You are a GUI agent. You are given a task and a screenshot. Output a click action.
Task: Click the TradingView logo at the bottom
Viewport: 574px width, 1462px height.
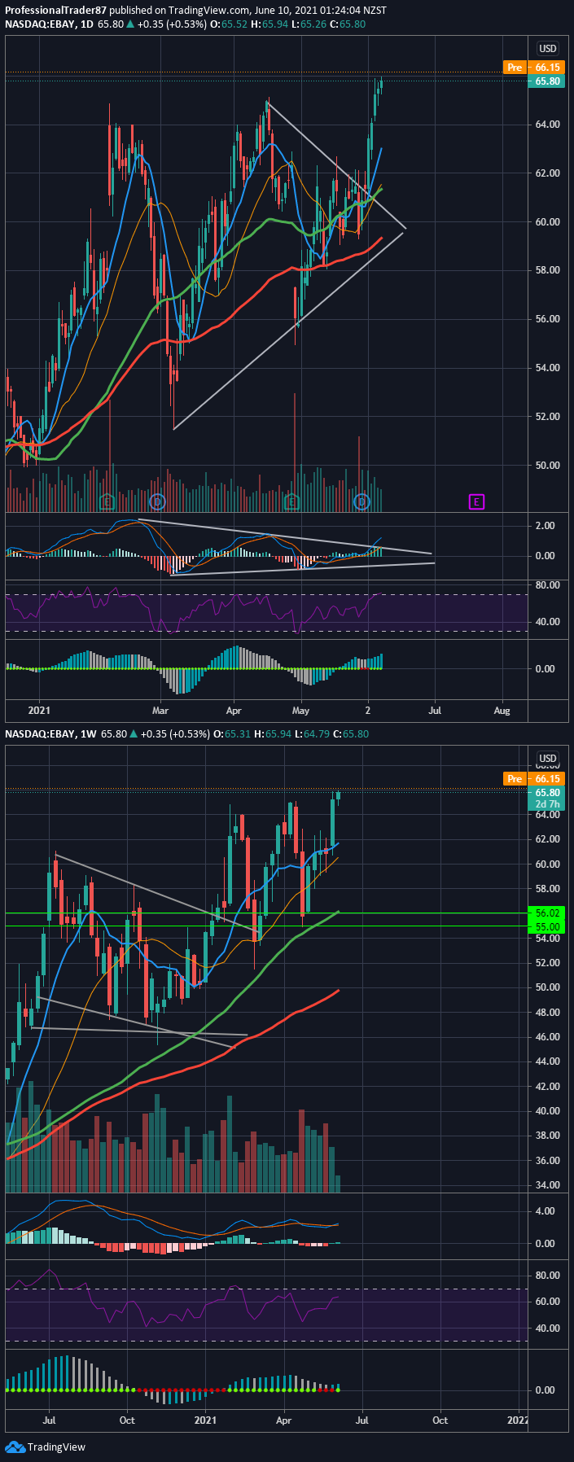click(46, 1447)
